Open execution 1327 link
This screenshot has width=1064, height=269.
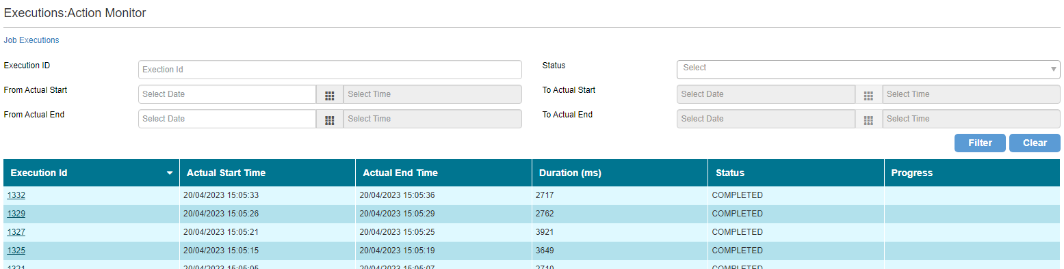click(x=16, y=232)
